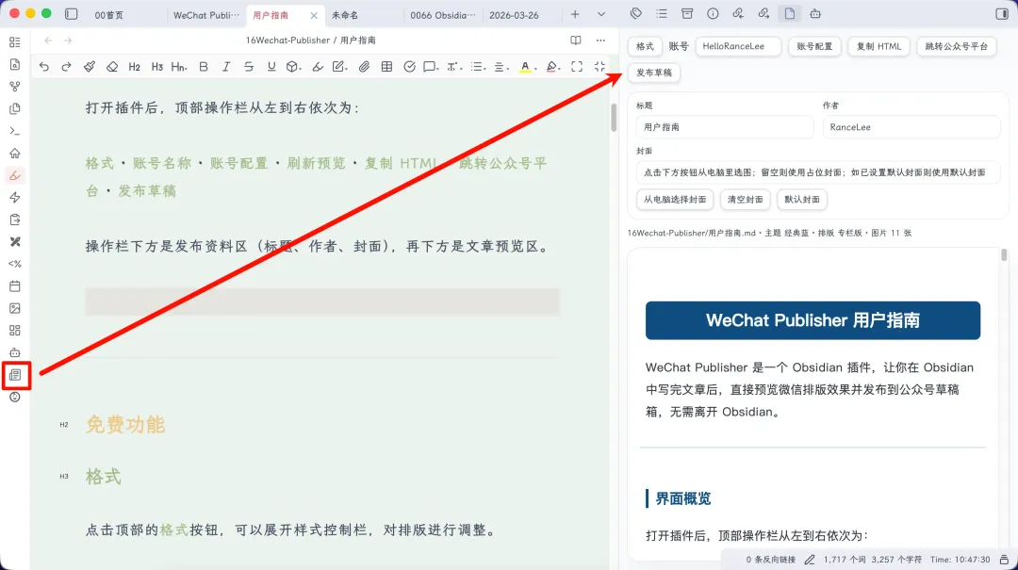This screenshot has height=570, width=1018.
Task: Open the cube icon dropdown in toolbar
Action: pyautogui.click(x=294, y=67)
